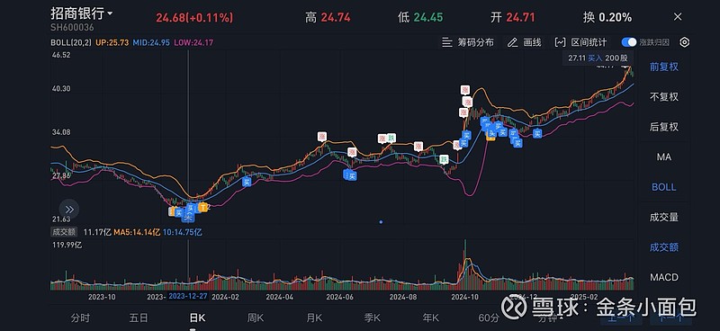Click the 34.08 price axis label
Viewport: 720px width, 331px height.
click(x=60, y=132)
